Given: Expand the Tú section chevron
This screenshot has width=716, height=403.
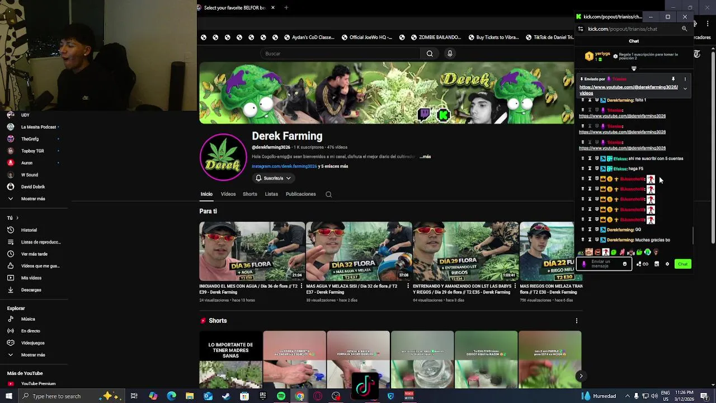Looking at the screenshot, I should 17,218.
